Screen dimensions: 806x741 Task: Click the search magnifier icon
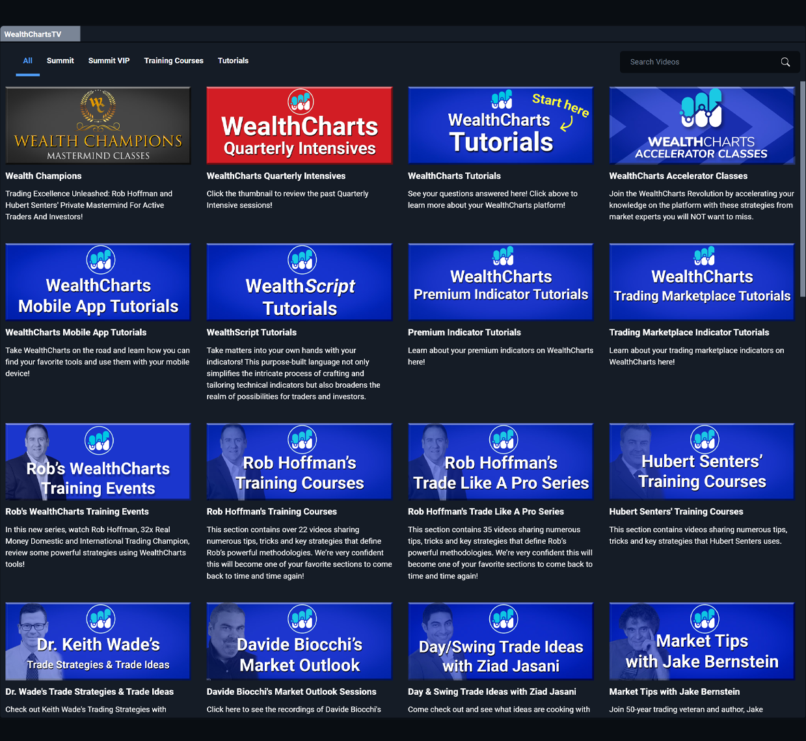pyautogui.click(x=785, y=62)
